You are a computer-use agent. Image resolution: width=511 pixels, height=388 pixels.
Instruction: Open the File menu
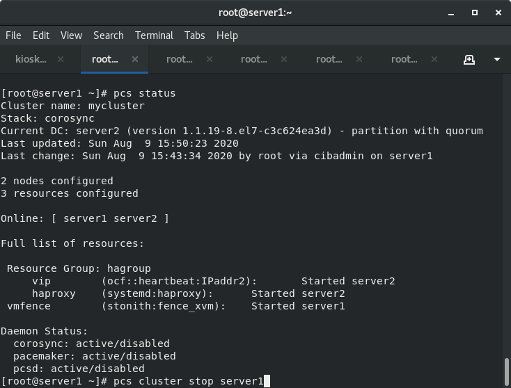pyautogui.click(x=13, y=35)
